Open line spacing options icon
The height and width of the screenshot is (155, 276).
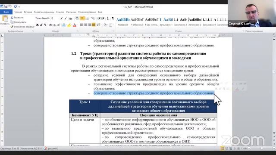pos(99,25)
